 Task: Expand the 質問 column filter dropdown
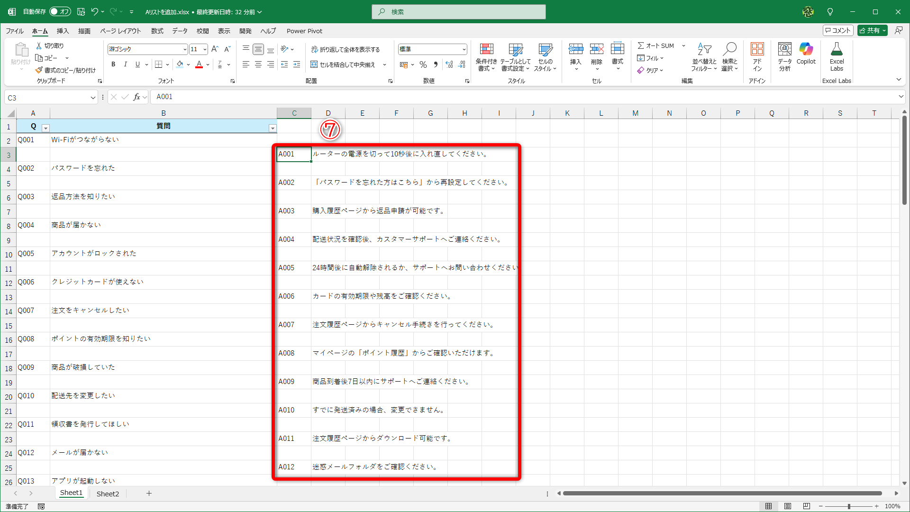(273, 128)
